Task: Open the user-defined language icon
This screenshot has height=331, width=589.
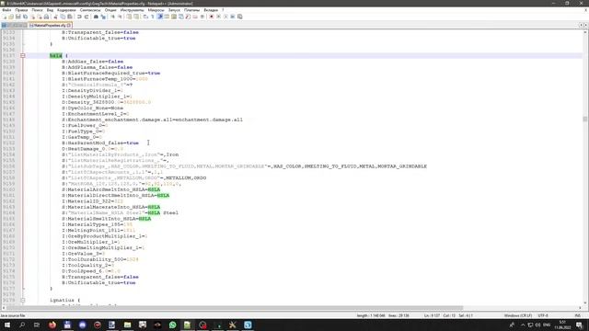Action: pyautogui.click(x=167, y=17)
